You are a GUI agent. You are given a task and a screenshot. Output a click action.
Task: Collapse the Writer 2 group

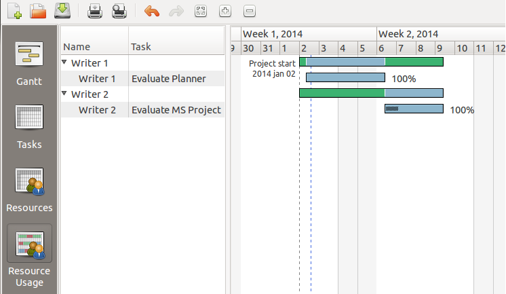(x=64, y=94)
